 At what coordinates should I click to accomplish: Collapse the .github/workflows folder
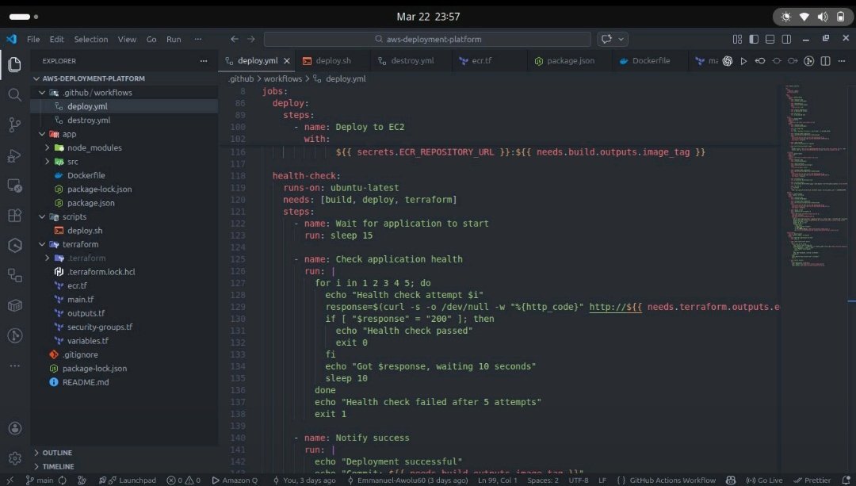tap(42, 93)
